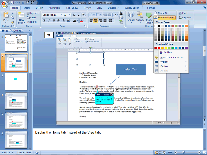Click Replace in the Editing group
This screenshot has width=207, height=155.
(185, 17)
